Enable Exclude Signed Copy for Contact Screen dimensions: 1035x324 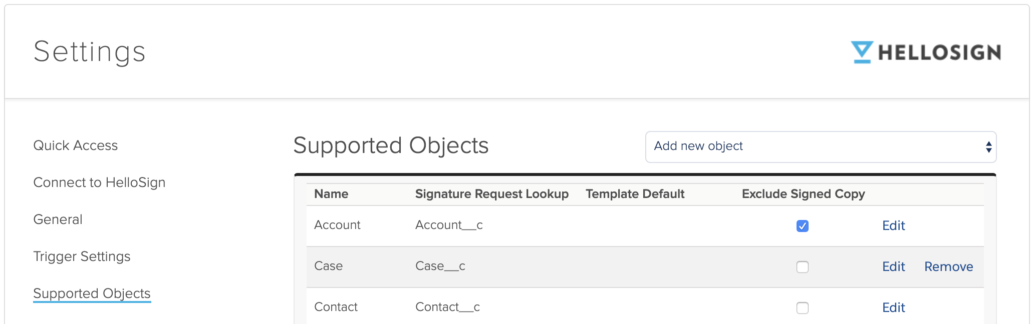tap(802, 308)
